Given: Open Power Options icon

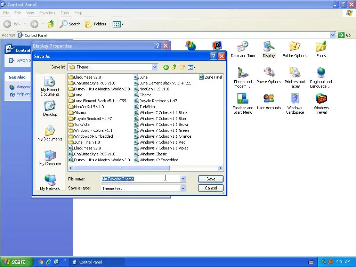Looking at the screenshot, I should (269, 75).
